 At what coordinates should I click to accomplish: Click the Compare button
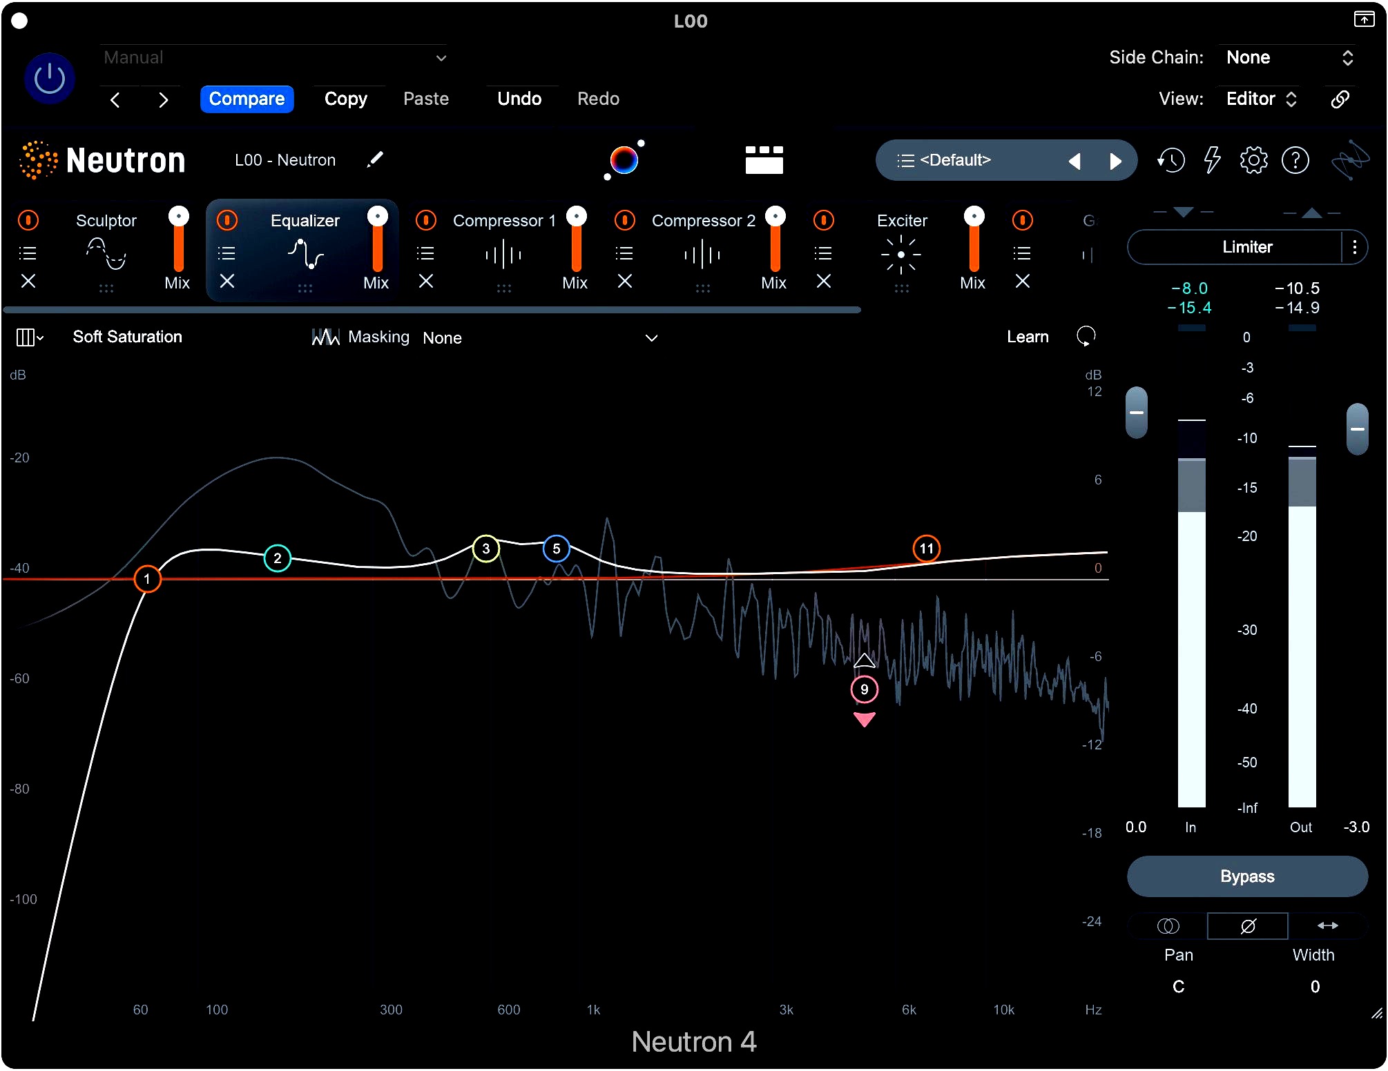(247, 99)
